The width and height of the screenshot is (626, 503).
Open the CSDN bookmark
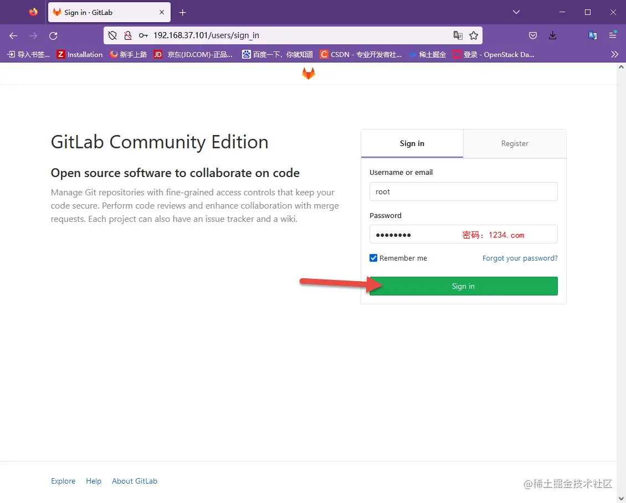pos(361,54)
